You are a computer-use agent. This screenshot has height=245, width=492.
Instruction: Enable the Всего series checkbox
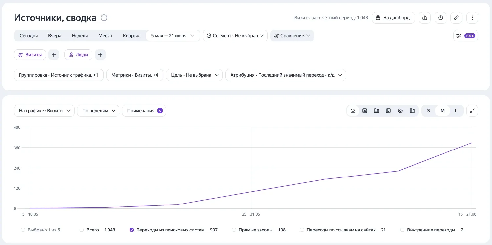point(82,230)
